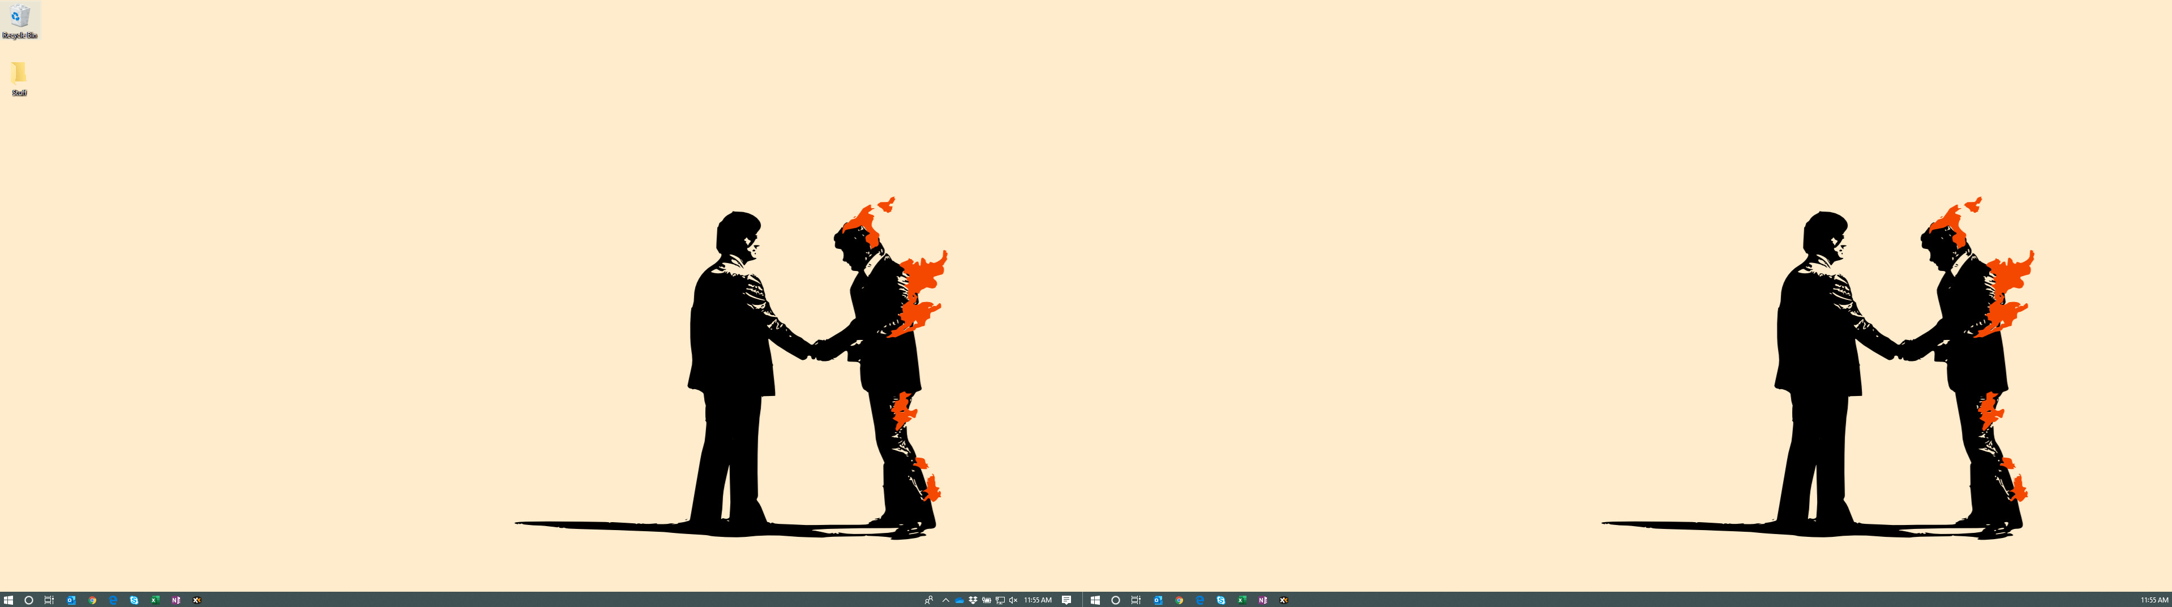Open Start menu on the second monitor's taskbar
Viewport: 2172px width, 607px height.
coord(1095,600)
